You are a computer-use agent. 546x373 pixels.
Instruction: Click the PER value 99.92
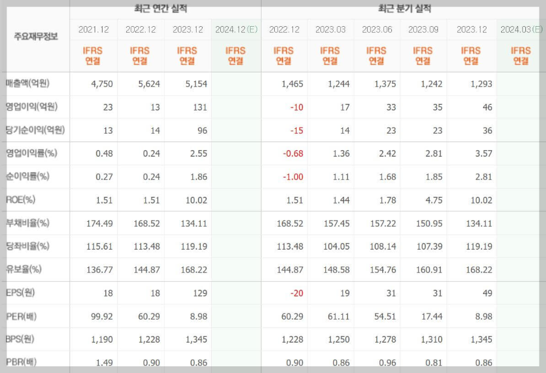point(102,317)
